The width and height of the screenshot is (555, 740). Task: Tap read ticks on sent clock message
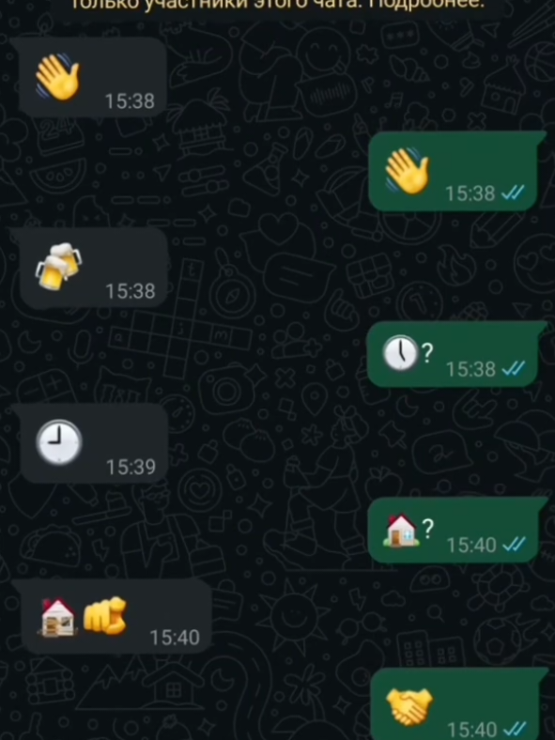514,368
